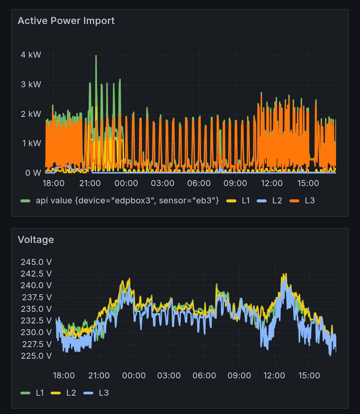Click 00:00 tick on Active Power chart

tap(126, 183)
